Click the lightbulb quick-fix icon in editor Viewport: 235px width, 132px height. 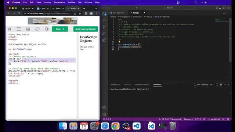[119, 42]
